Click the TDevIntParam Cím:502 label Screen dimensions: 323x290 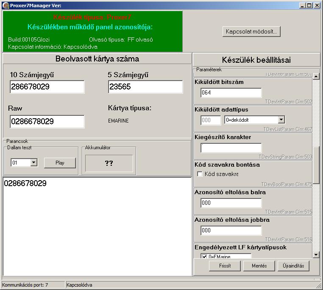(288, 102)
